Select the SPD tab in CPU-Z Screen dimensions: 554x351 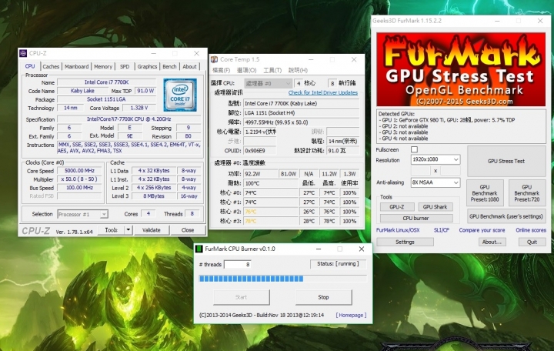coord(125,66)
